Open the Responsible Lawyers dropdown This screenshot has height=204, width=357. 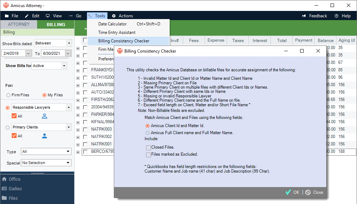click(69, 107)
